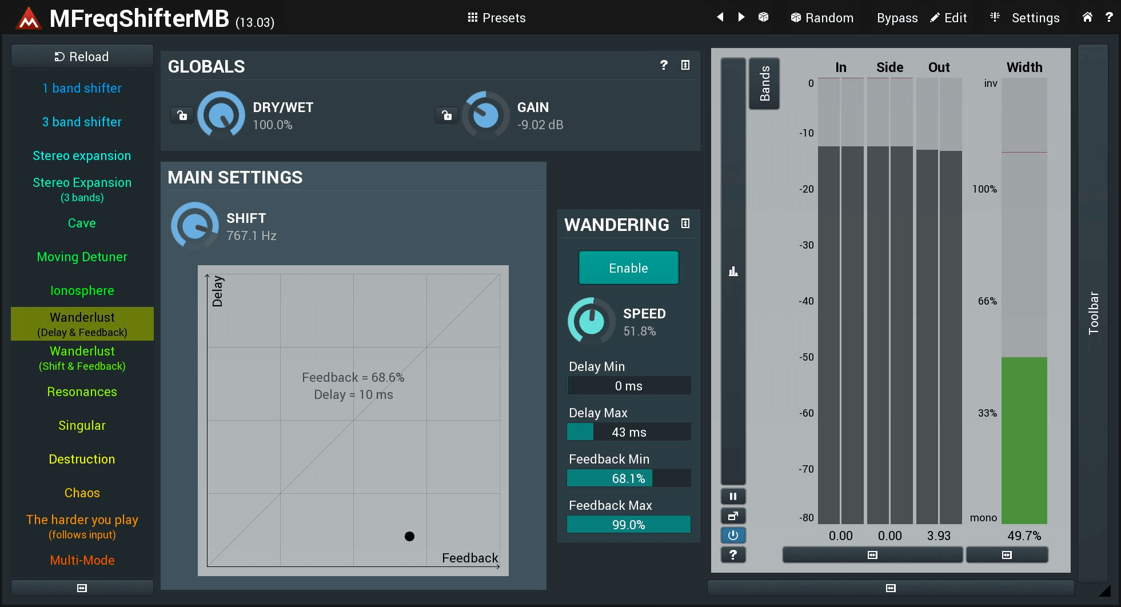Click the home icon in the toolbar
Viewport: 1121px width, 607px height.
[x=1087, y=18]
